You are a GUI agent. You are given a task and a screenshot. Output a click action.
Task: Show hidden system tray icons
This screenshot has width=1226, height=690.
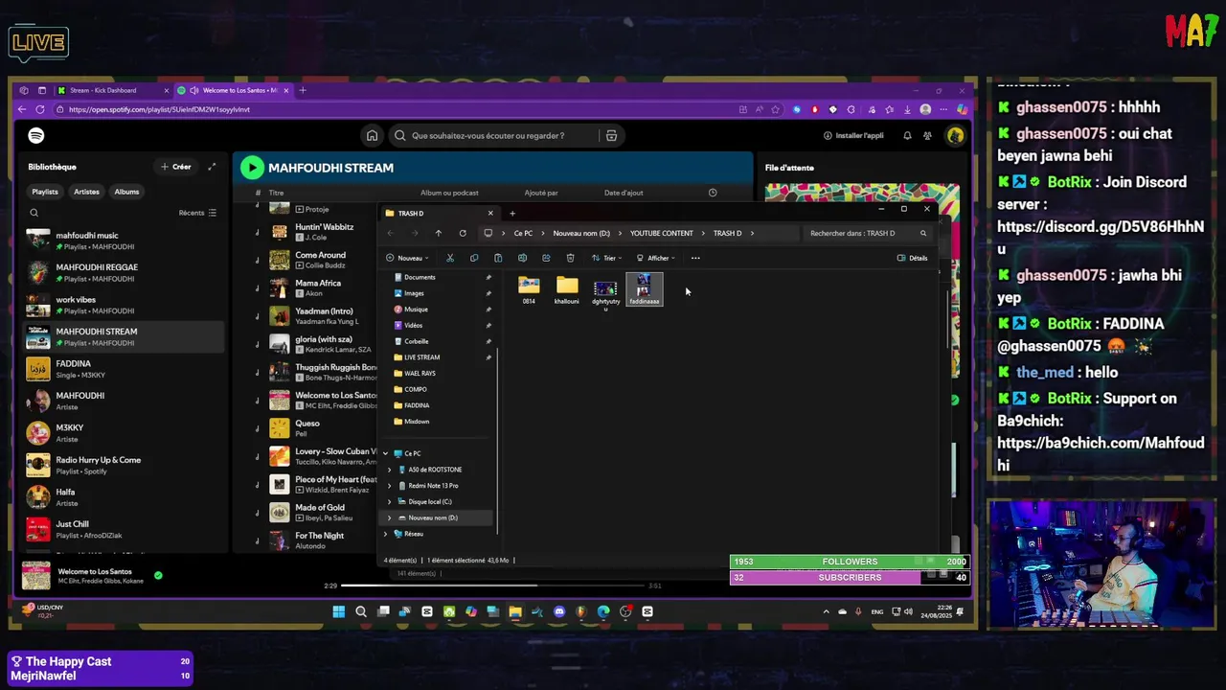(826, 611)
